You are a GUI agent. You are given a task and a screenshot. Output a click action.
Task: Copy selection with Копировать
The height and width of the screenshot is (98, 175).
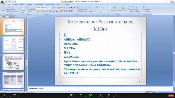(x=10, y=9)
